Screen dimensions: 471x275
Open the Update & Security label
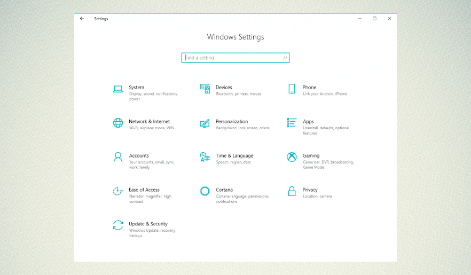coord(148,224)
